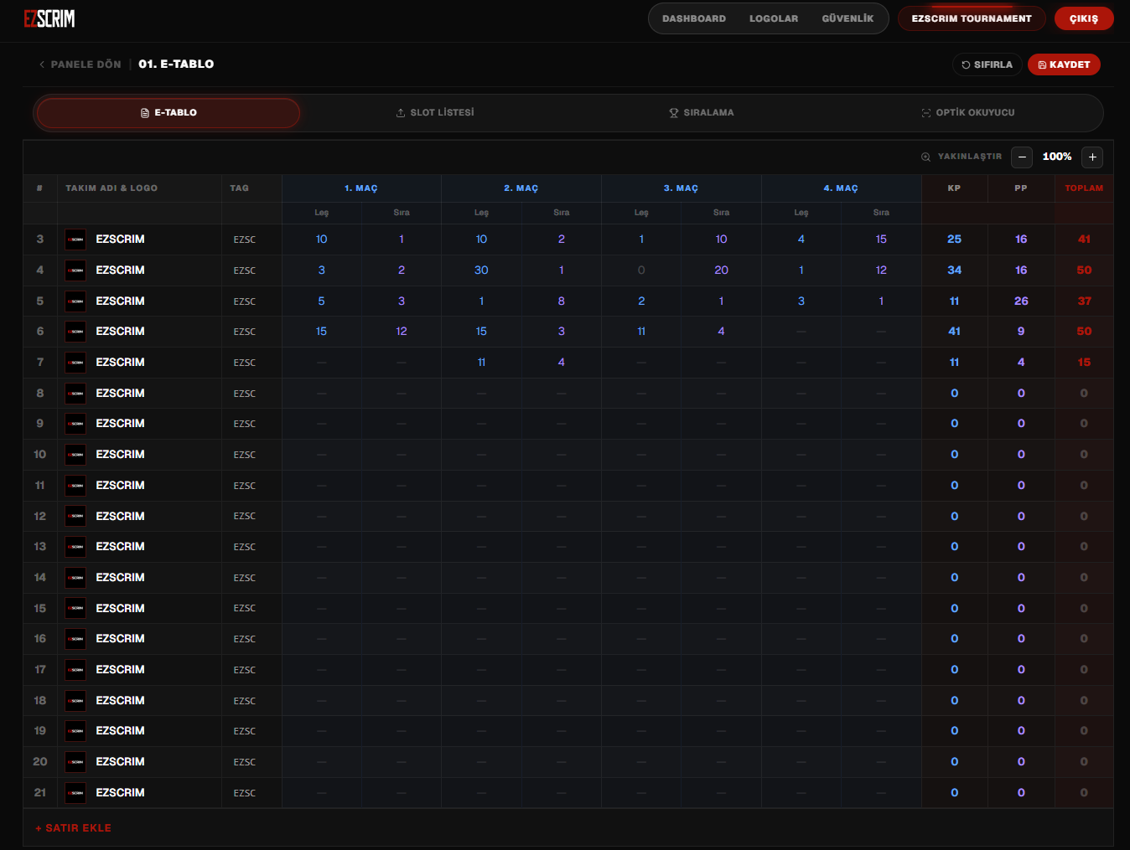Click the EZSCRIM TOURNAMENT button
This screenshot has height=850, width=1130.
point(972,18)
